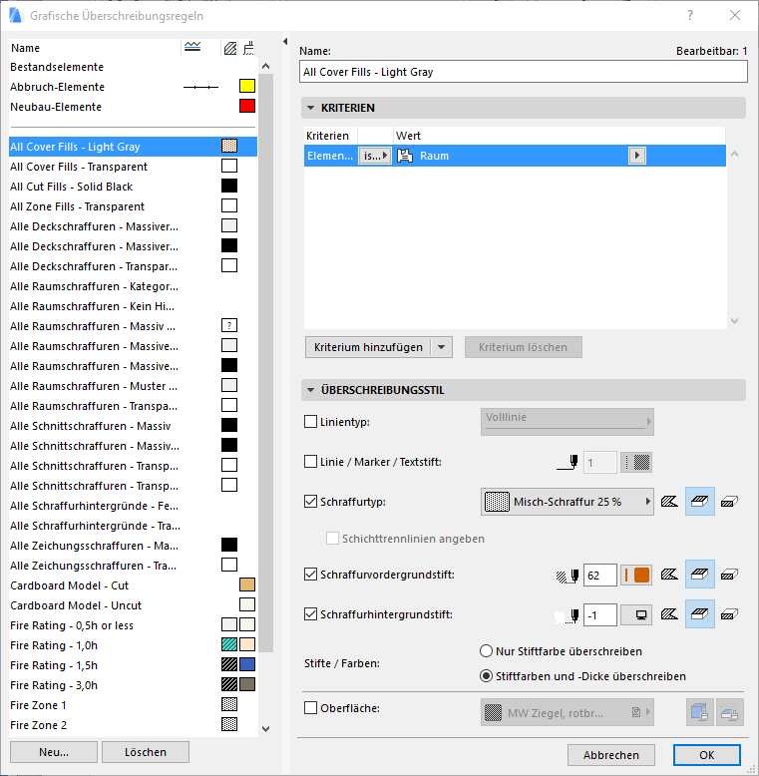Click the surface column header icon
The width and height of the screenshot is (759, 776).
[248, 48]
